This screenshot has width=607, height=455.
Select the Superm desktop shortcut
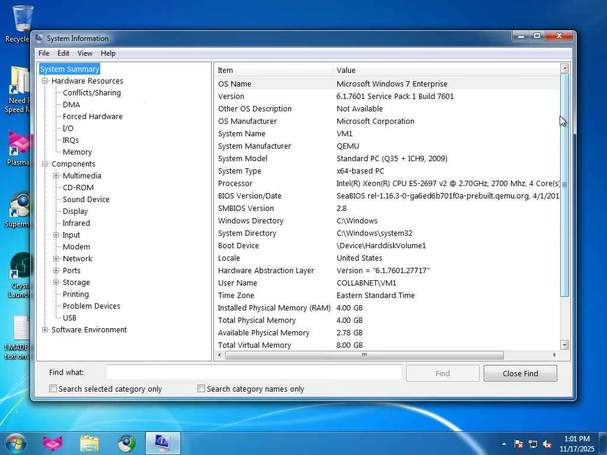17,209
